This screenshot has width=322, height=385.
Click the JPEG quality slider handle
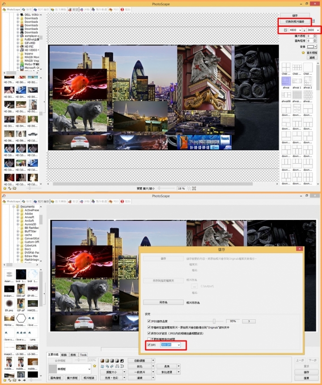click(x=214, y=321)
